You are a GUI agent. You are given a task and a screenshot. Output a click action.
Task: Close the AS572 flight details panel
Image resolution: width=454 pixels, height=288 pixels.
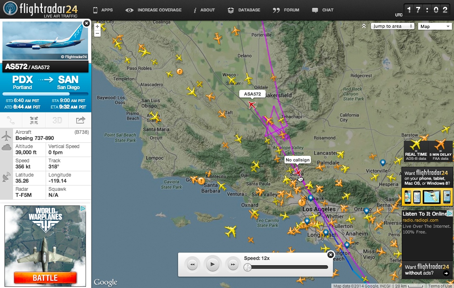click(x=86, y=24)
